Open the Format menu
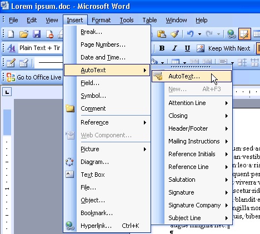Viewport: 260px width, 234px height. (x=101, y=20)
